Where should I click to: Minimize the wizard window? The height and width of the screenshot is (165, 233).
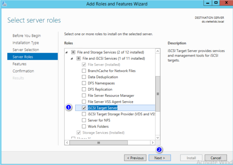[x=208, y=3]
